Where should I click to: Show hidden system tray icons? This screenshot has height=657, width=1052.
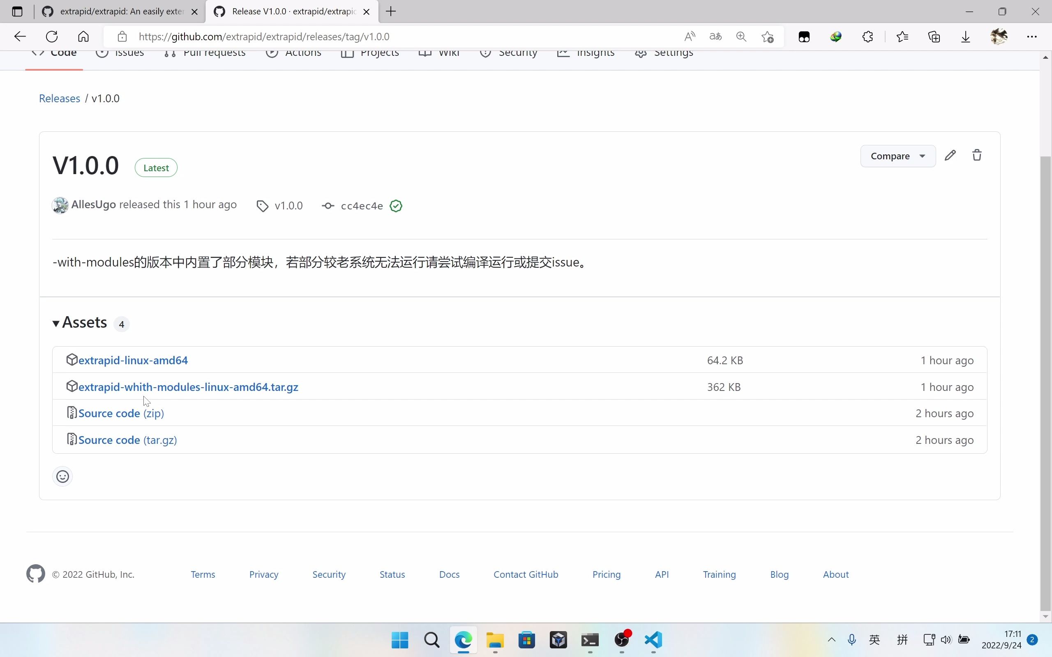click(831, 640)
